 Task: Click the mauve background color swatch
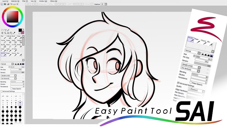click(x=23, y=32)
